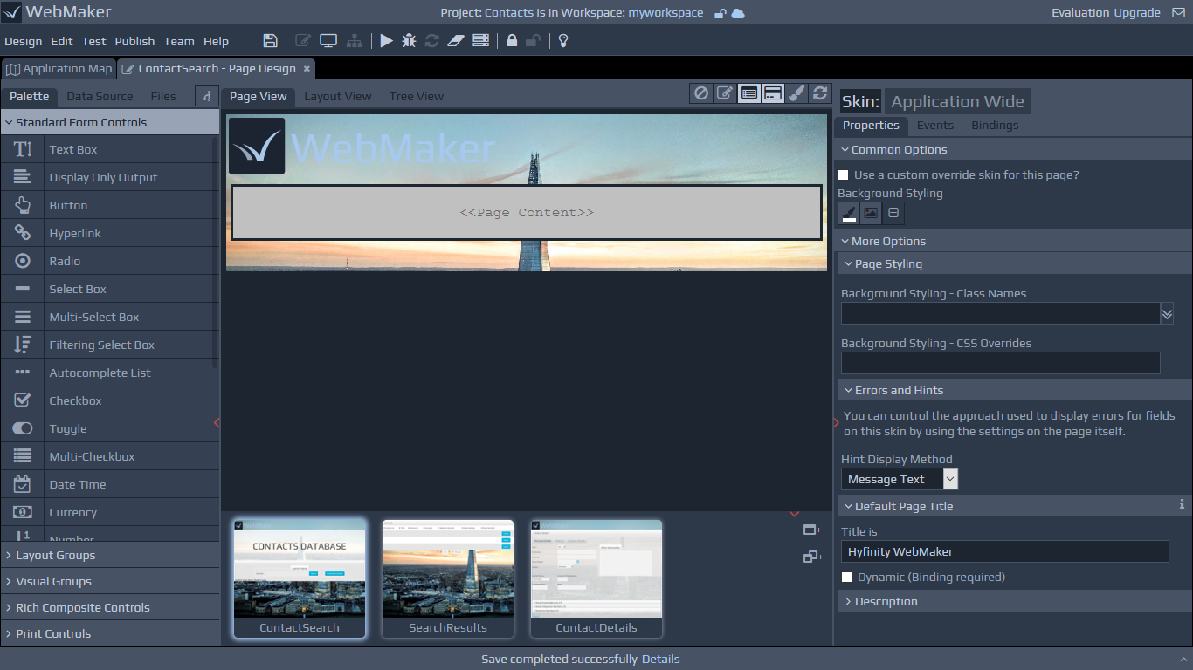Open the server stack icon in toolbar
The height and width of the screenshot is (670, 1193).
(480, 41)
